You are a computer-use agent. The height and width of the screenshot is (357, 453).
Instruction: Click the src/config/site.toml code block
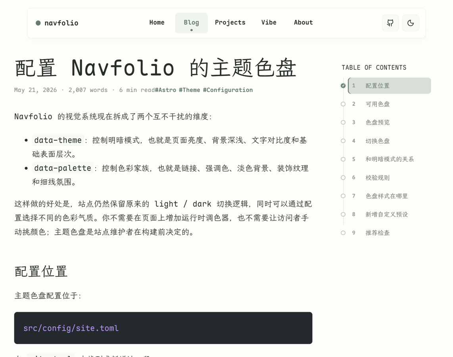click(163, 328)
